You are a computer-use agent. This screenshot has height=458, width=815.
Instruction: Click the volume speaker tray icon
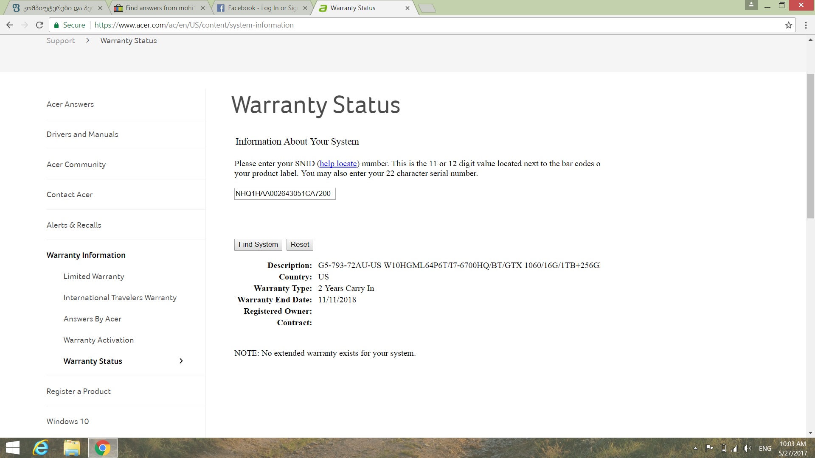tap(747, 448)
